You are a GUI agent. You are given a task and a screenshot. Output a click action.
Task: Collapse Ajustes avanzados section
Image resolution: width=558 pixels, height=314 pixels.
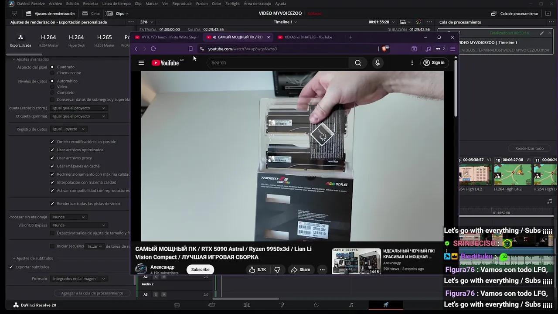[14, 59]
